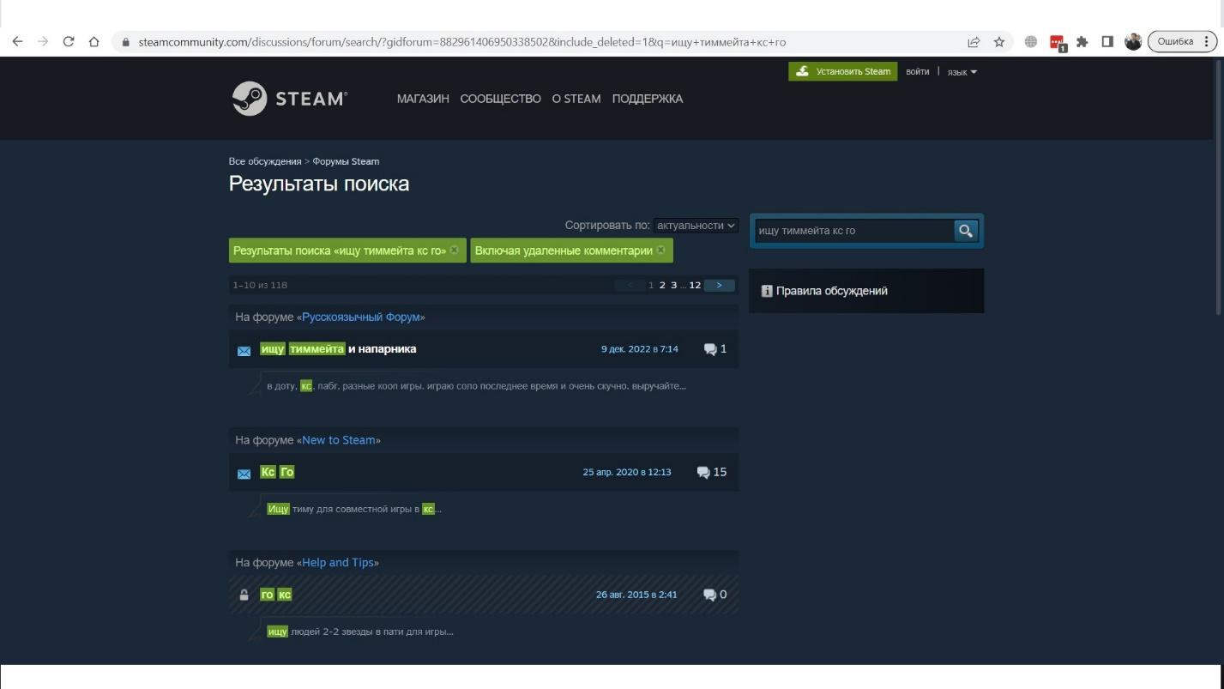
Task: Open О STEAM in navigation
Action: click(576, 99)
